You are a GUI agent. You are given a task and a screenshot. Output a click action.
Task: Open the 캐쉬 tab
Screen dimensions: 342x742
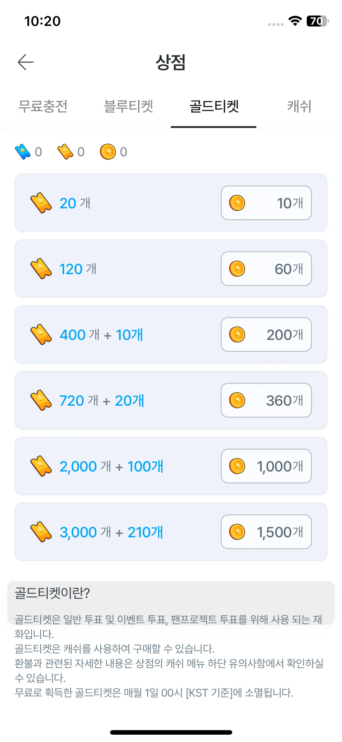tap(299, 106)
